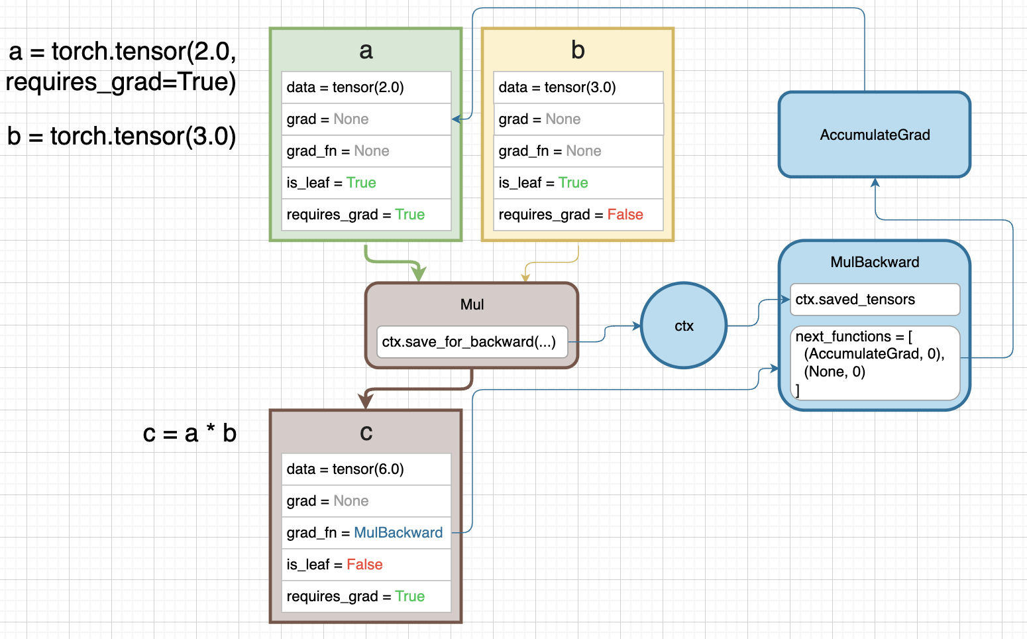The width and height of the screenshot is (1027, 639).
Task: Click the ctx circle node
Action: click(684, 325)
